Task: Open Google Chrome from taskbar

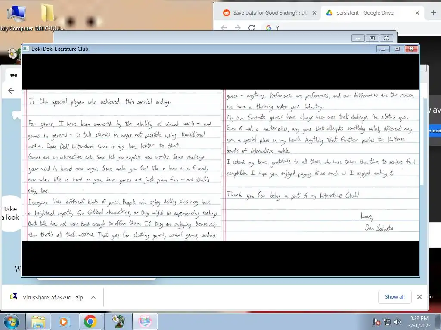Action: (90, 321)
